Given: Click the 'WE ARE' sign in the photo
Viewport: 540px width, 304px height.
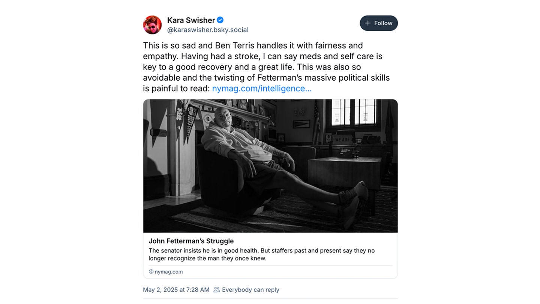Looking at the screenshot, I should 342,139.
